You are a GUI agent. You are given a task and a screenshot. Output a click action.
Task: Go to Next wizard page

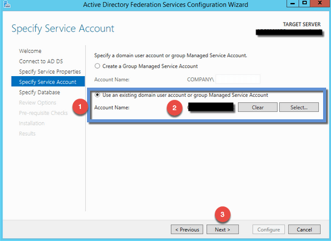(223, 229)
